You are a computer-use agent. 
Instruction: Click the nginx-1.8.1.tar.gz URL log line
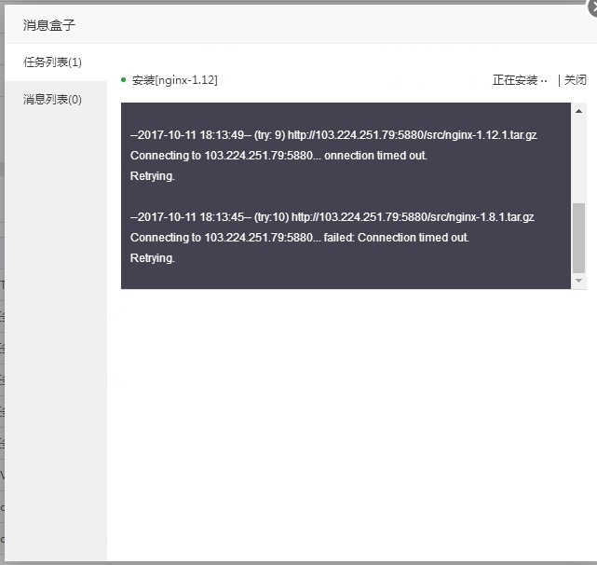[332, 217]
